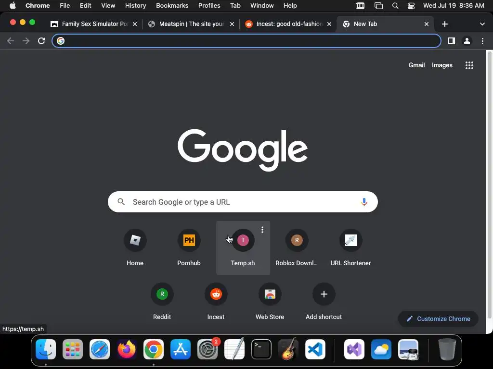Open Visual Studio from the Dock
Screen dimensions: 493x369
point(354,349)
